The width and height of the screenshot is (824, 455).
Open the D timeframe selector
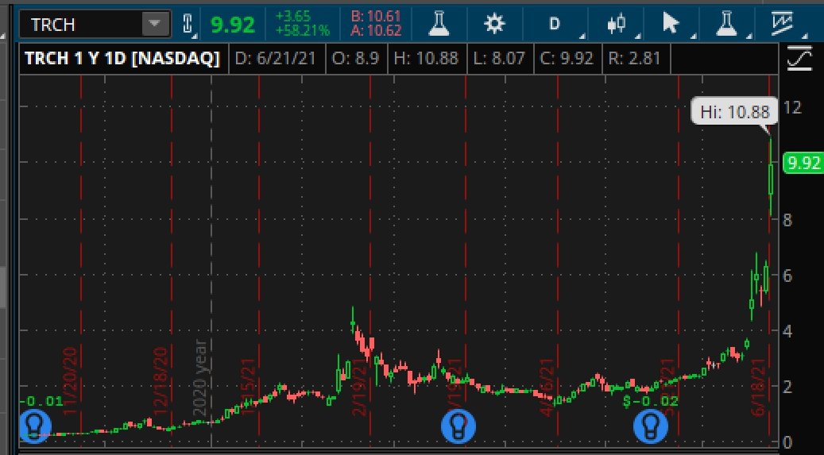tap(555, 24)
